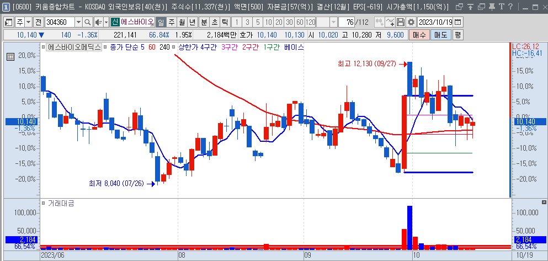Click the 평 button

coord(457,35)
